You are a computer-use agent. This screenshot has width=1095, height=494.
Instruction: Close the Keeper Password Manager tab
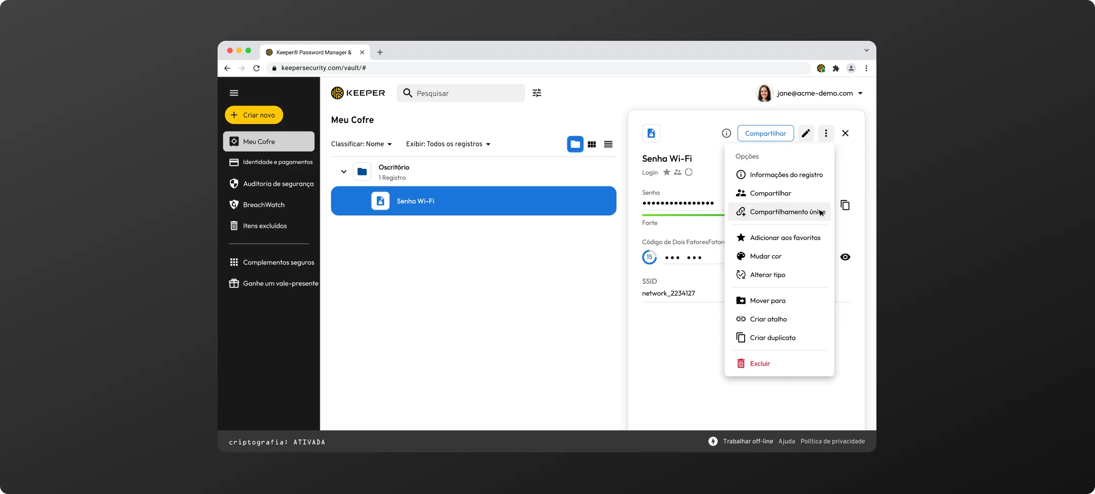coord(362,52)
